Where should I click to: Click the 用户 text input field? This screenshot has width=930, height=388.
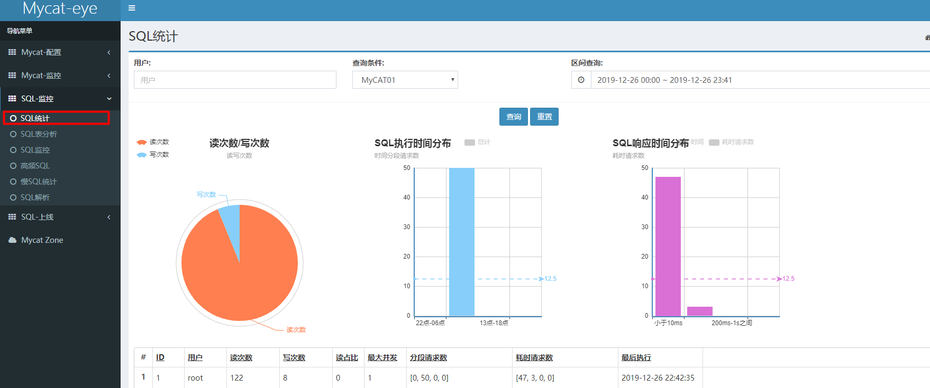click(235, 80)
